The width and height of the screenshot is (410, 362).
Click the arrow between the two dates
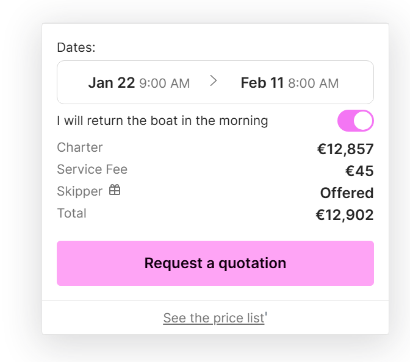pos(214,81)
